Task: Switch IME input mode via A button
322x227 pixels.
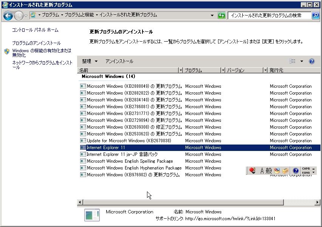Action: pyautogui.click(x=262, y=171)
